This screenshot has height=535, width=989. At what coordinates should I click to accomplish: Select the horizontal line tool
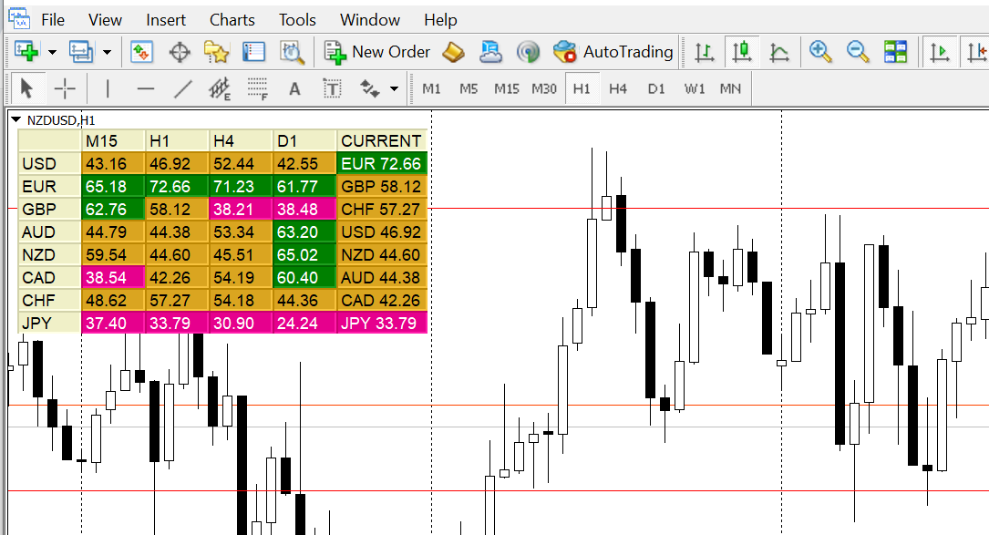click(x=146, y=89)
